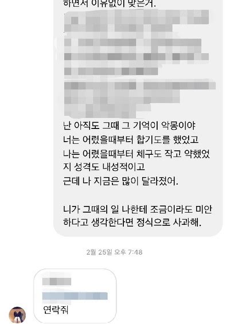Screen dimensions: 238x324
Task: Tap the word 달라졌어. in the message
Action: 159,181
